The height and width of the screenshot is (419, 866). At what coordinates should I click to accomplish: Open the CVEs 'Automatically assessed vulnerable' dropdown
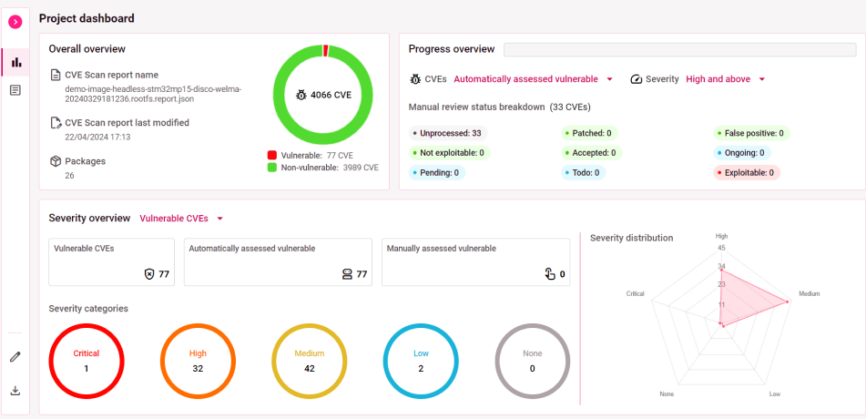click(533, 79)
